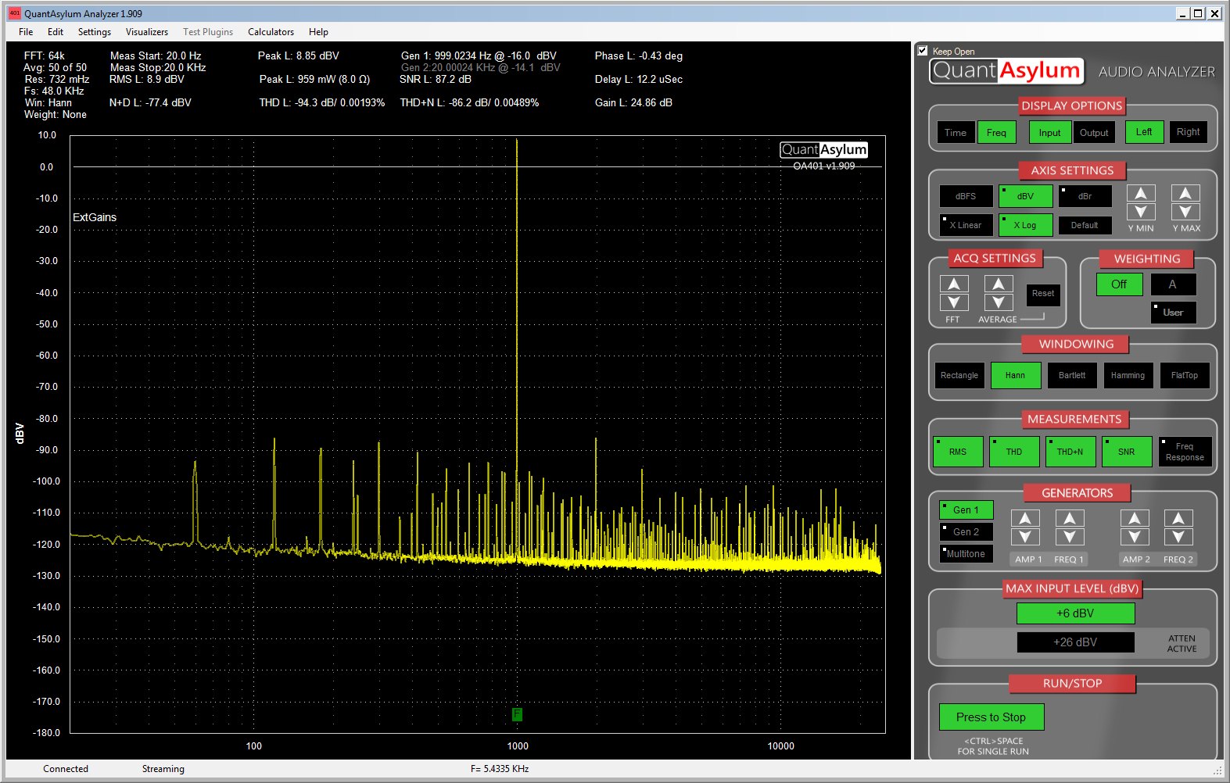Open the Calculators menu
The width and height of the screenshot is (1230, 783).
tap(271, 32)
